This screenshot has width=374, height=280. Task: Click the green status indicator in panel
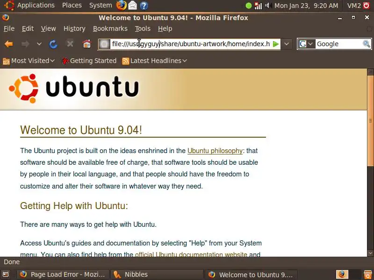click(249, 6)
